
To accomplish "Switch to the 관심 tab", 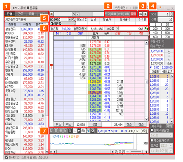I will (x=10, y=14).
